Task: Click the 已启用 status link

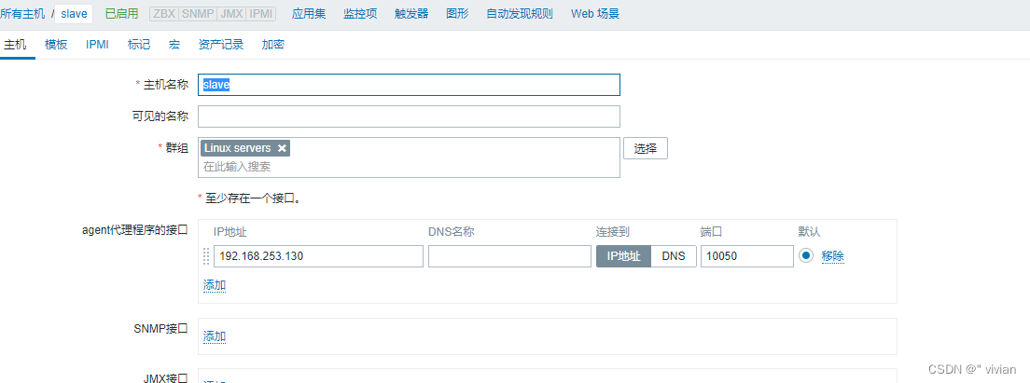Action: coord(120,14)
